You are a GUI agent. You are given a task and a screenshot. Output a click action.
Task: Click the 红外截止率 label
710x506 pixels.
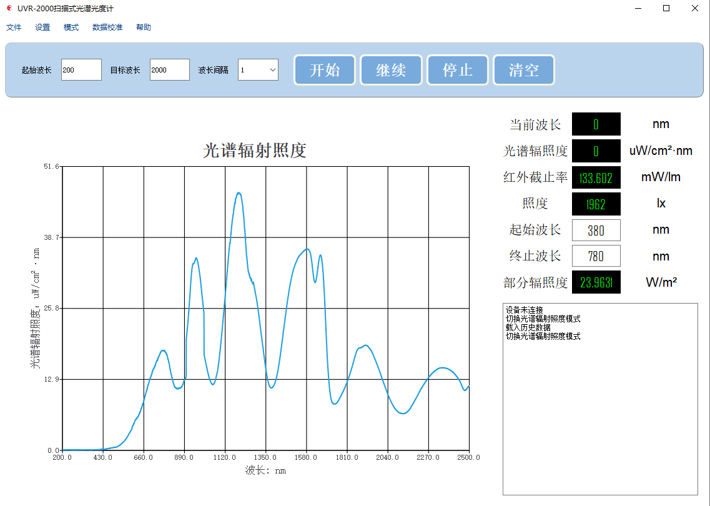click(x=535, y=177)
